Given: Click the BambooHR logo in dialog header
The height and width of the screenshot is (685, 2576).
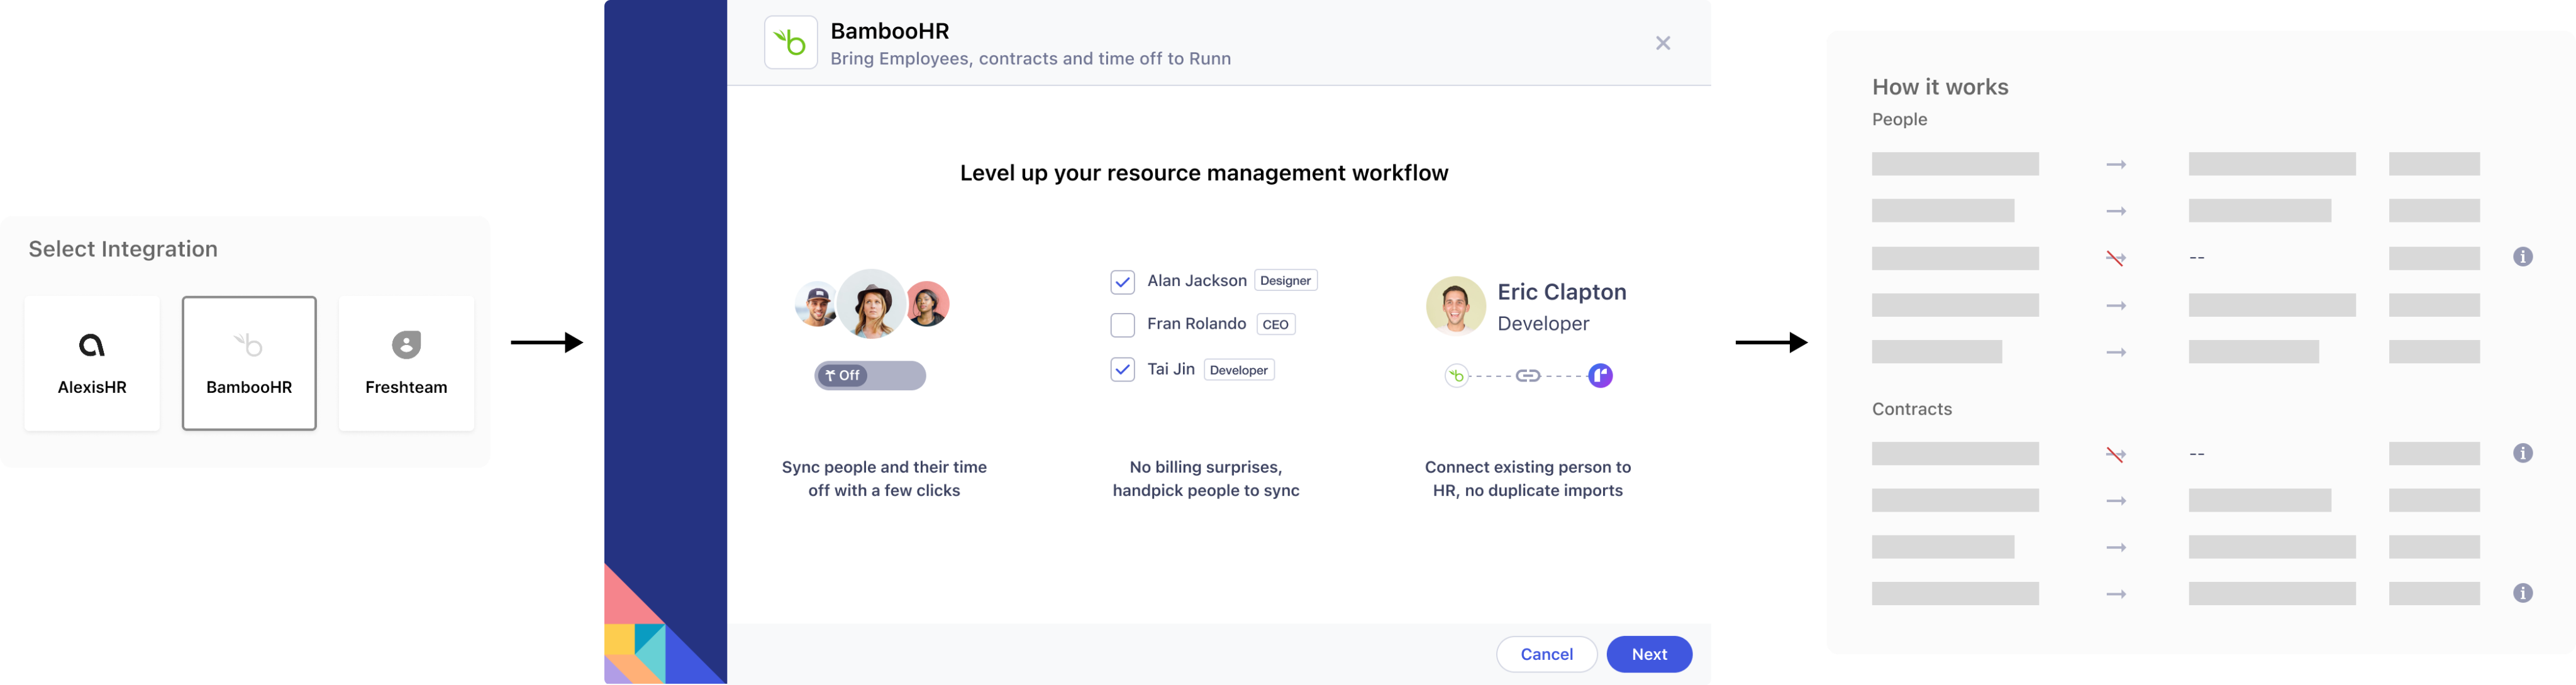Looking at the screenshot, I should tap(791, 42).
